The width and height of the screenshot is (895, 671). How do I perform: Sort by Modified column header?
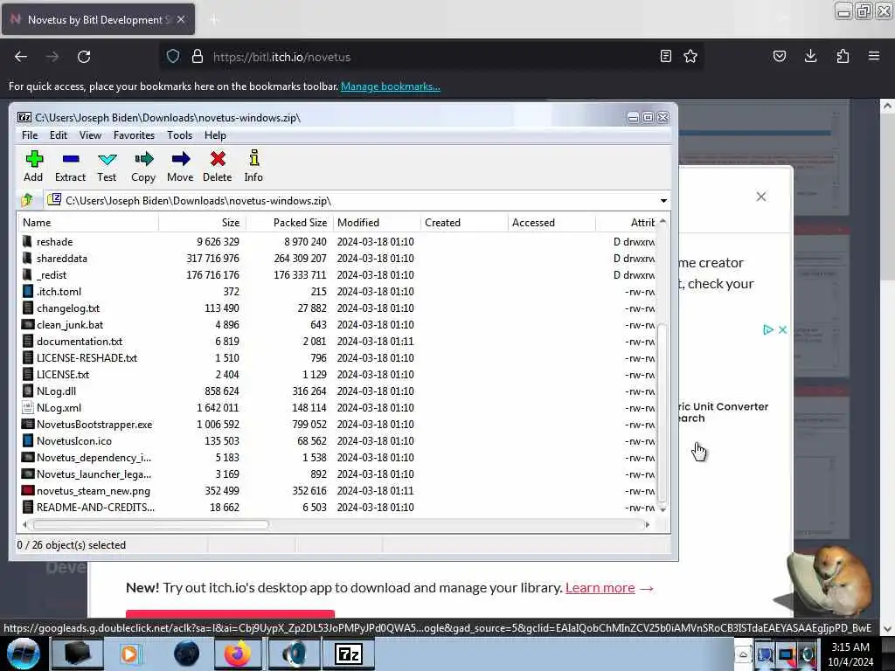coord(376,223)
